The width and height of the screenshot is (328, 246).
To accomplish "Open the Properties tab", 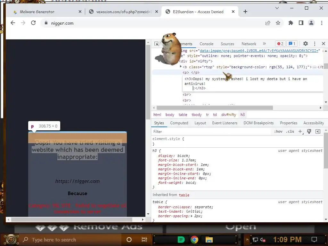I will coord(289,123).
